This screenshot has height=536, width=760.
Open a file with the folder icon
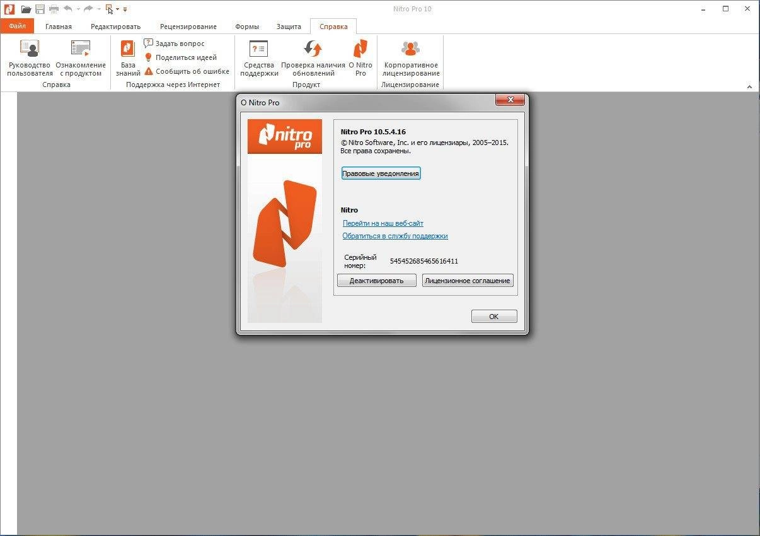[26, 9]
